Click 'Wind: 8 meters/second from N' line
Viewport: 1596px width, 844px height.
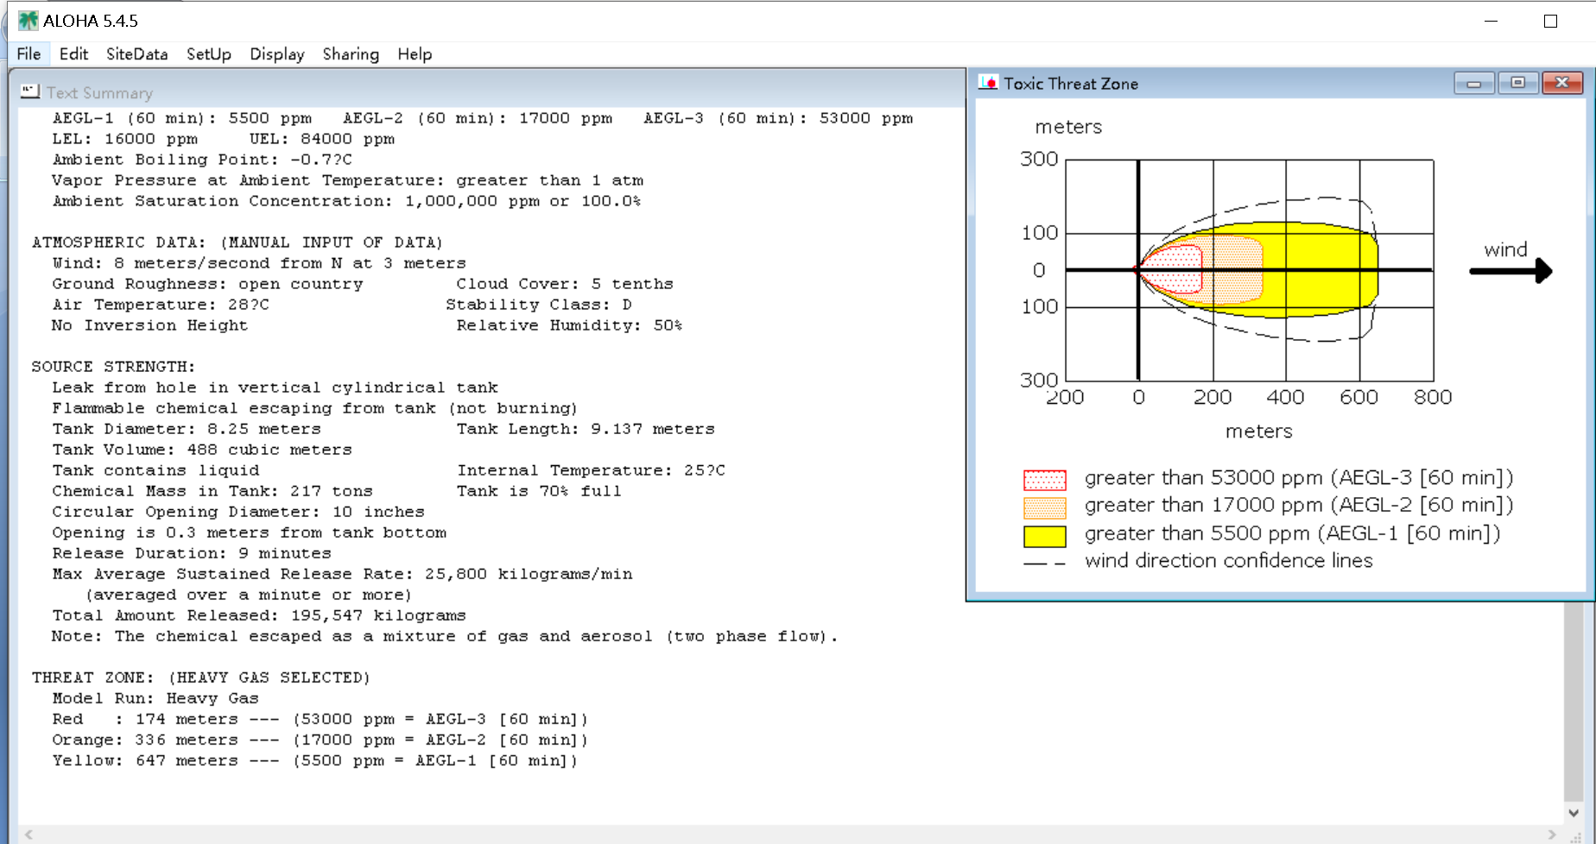(259, 263)
